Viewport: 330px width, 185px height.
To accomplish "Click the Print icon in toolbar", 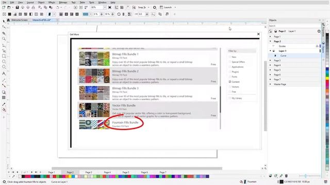I will tap(33, 7).
